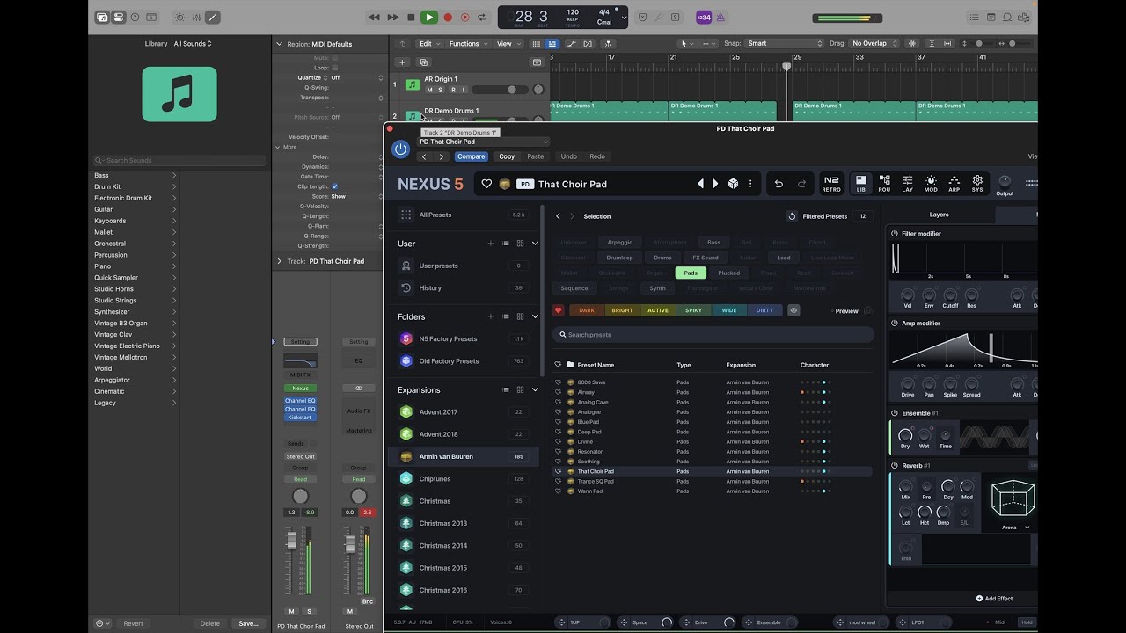Click the All Presets grid icon
The image size is (1126, 633).
(x=406, y=215)
